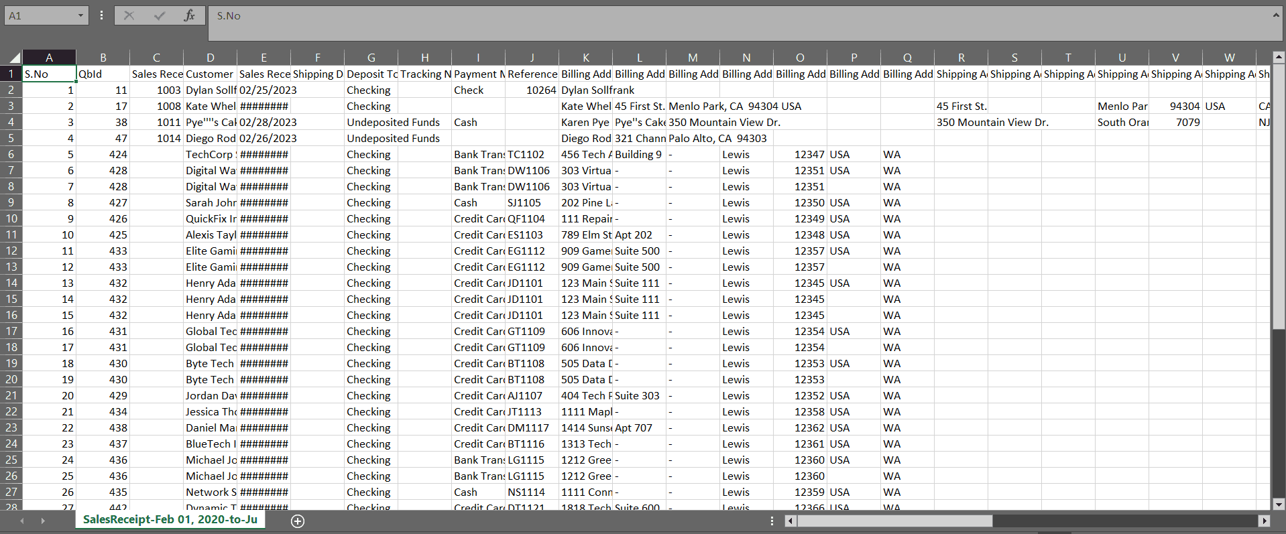Click shipping cell Menlo Par
The width and height of the screenshot is (1286, 534).
(1122, 106)
